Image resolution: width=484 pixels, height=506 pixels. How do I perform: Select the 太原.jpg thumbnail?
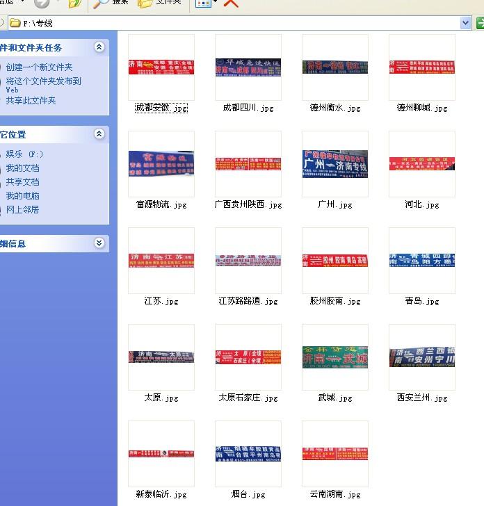pyautogui.click(x=161, y=357)
